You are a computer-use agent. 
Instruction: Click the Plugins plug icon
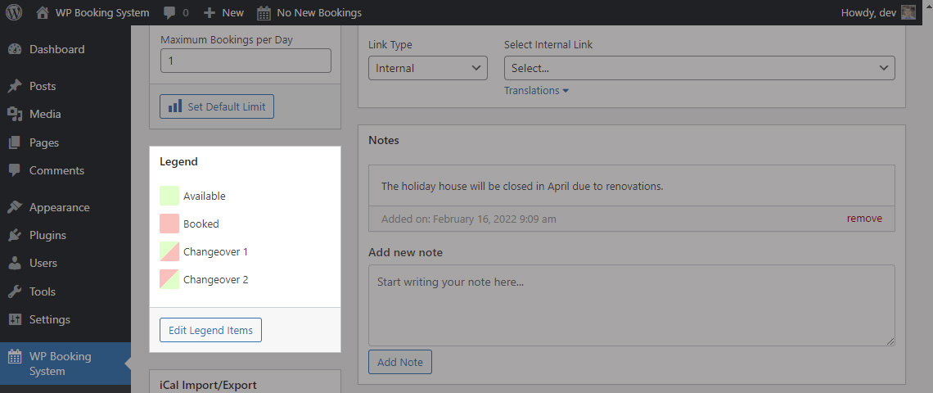[15, 235]
